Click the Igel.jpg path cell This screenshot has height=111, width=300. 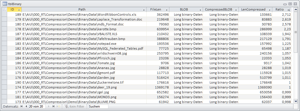[x=84, y=92]
